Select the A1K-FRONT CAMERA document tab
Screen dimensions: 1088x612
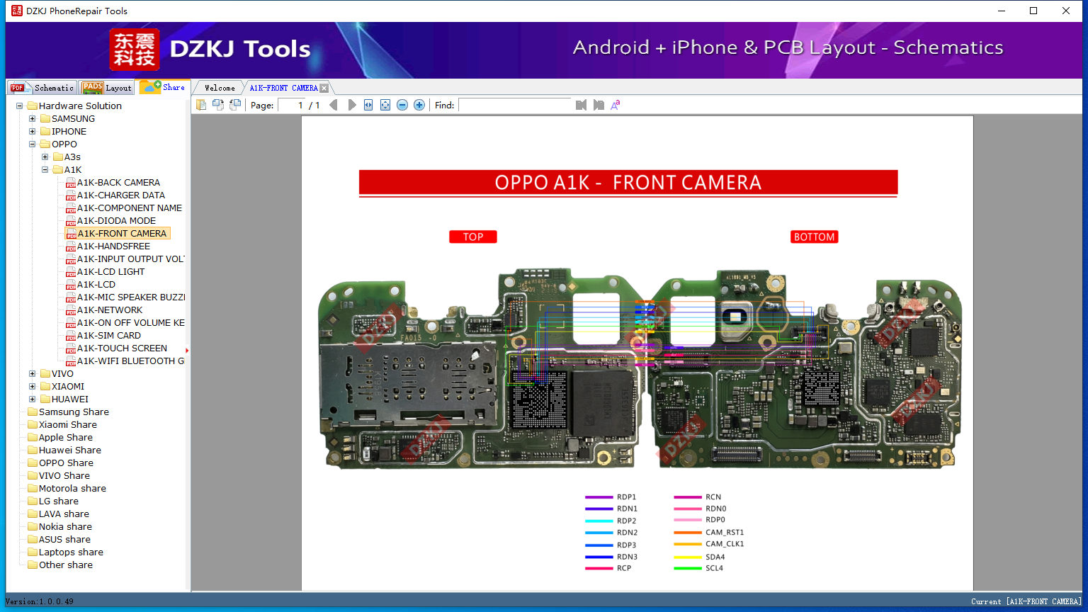pyautogui.click(x=284, y=88)
